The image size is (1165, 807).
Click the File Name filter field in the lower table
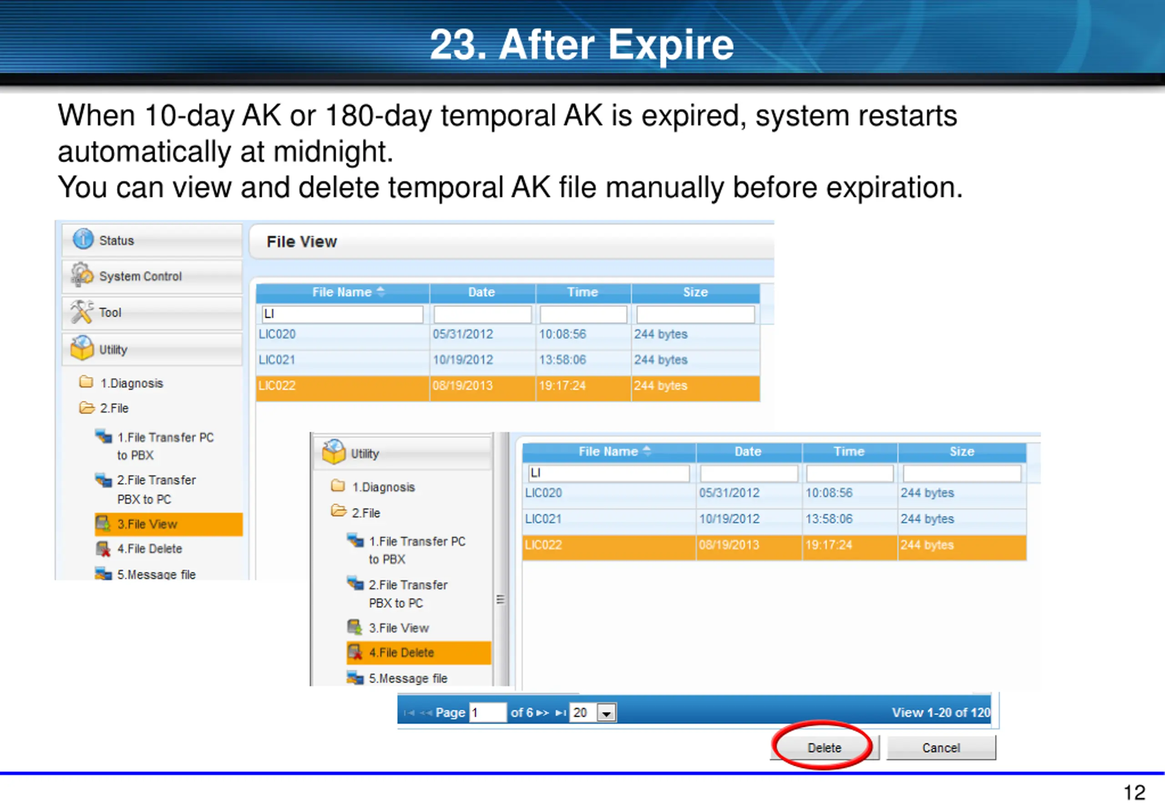coord(609,473)
